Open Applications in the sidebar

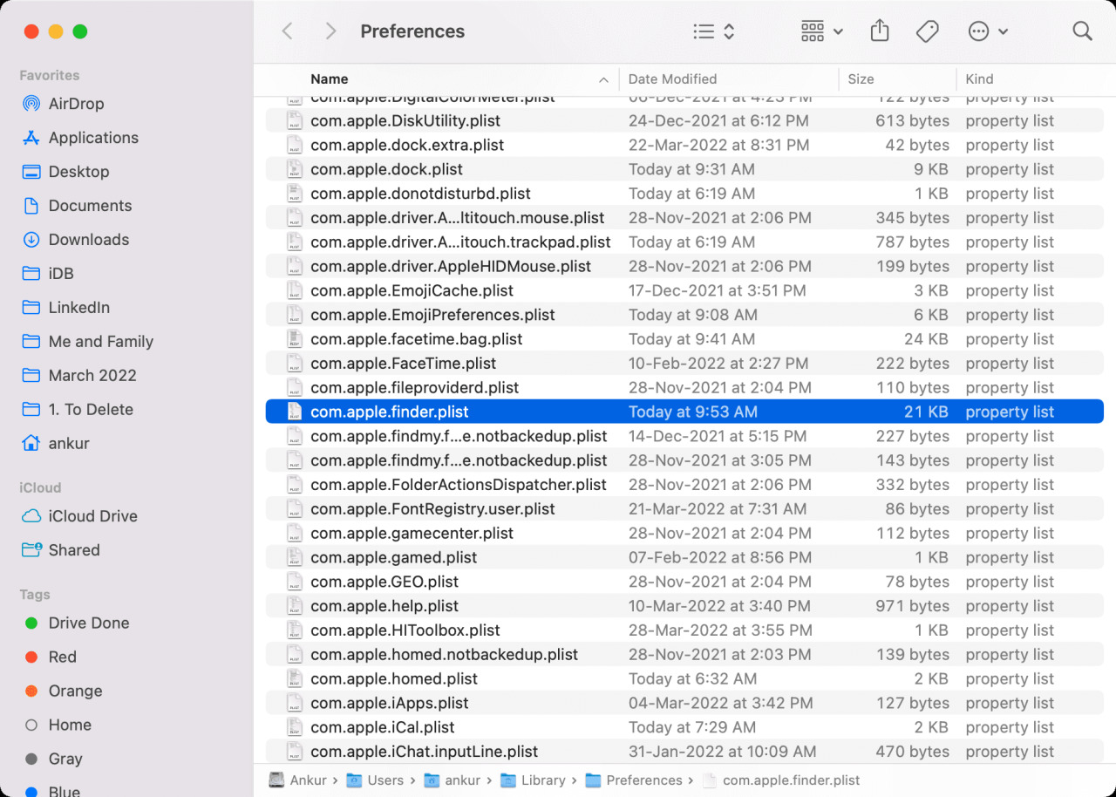click(79, 138)
